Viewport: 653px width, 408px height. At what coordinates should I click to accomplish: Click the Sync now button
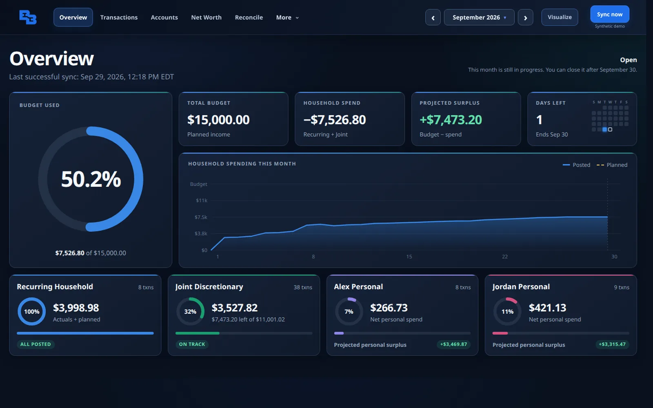click(610, 14)
